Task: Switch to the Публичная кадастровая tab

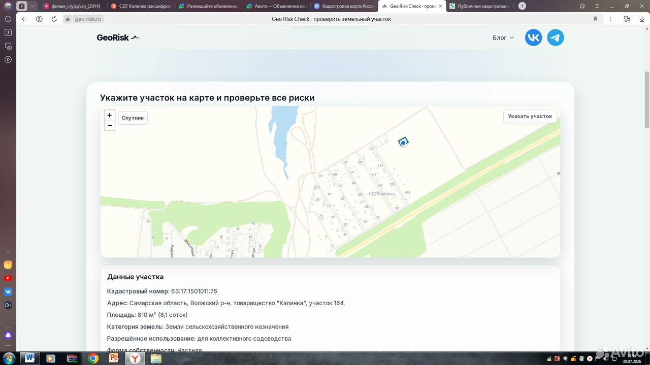Action: [480, 6]
